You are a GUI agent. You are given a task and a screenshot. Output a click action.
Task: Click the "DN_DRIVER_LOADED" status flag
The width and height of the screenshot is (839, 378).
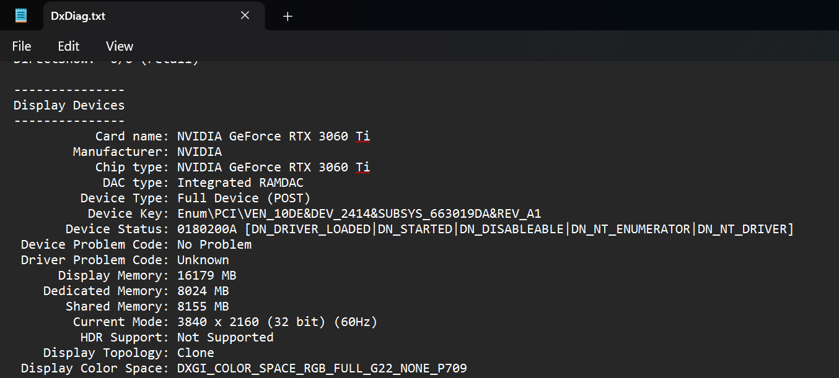(x=311, y=229)
